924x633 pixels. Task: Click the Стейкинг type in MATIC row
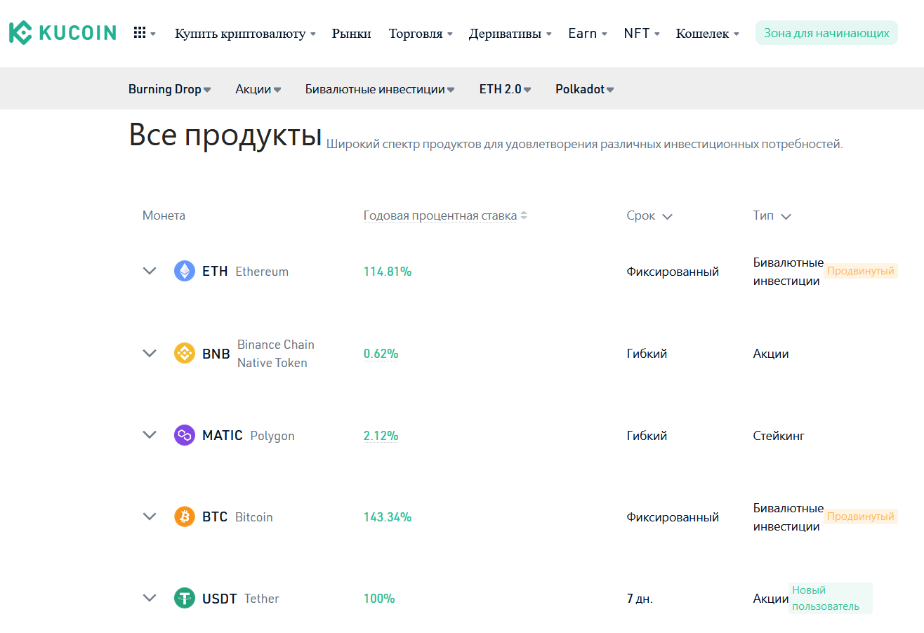click(779, 436)
